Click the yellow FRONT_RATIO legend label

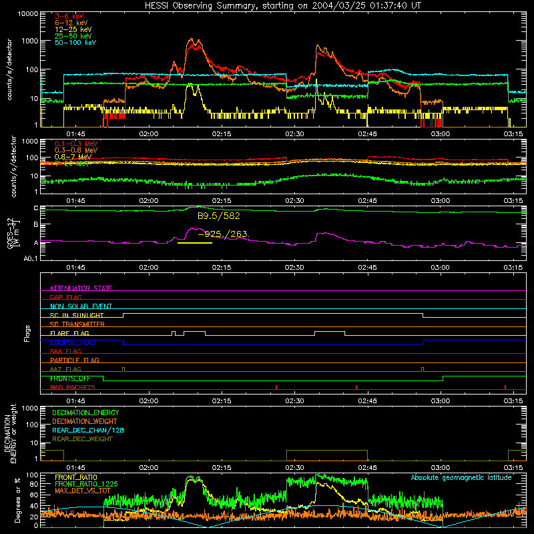76,477
